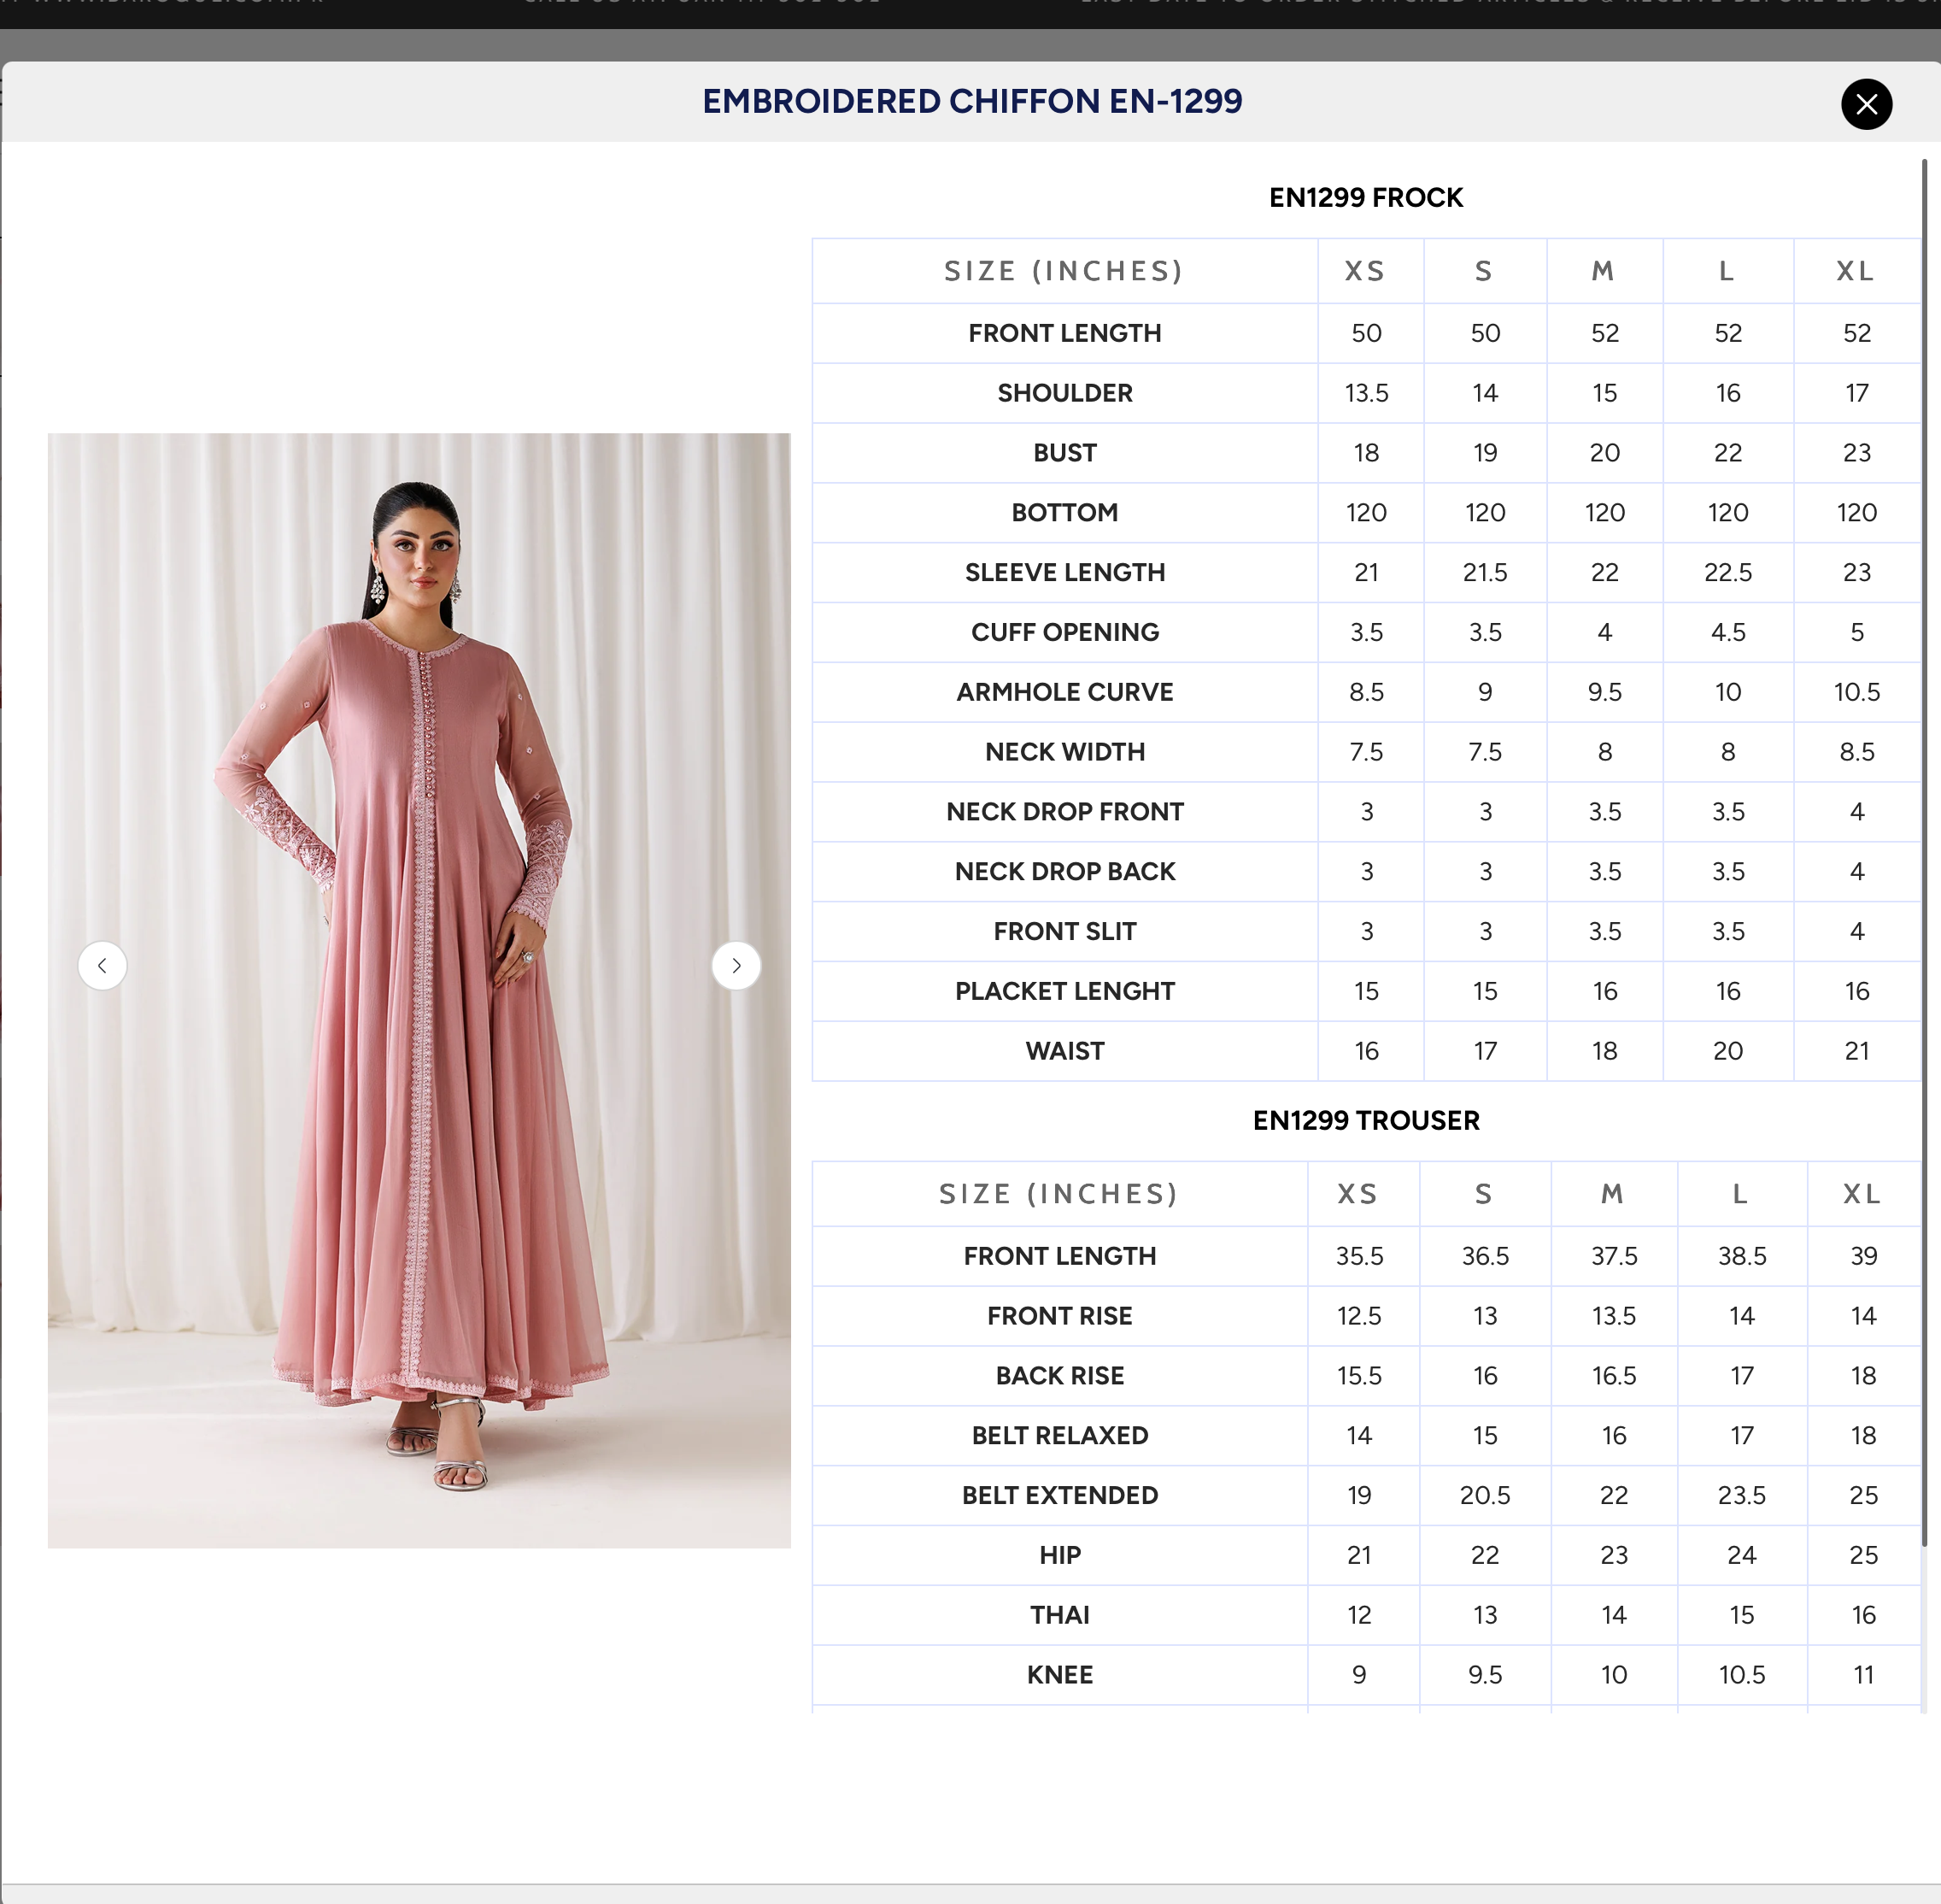This screenshot has height=1904, width=1941.
Task: Click the trouser HIP row label
Action: coord(1059,1555)
